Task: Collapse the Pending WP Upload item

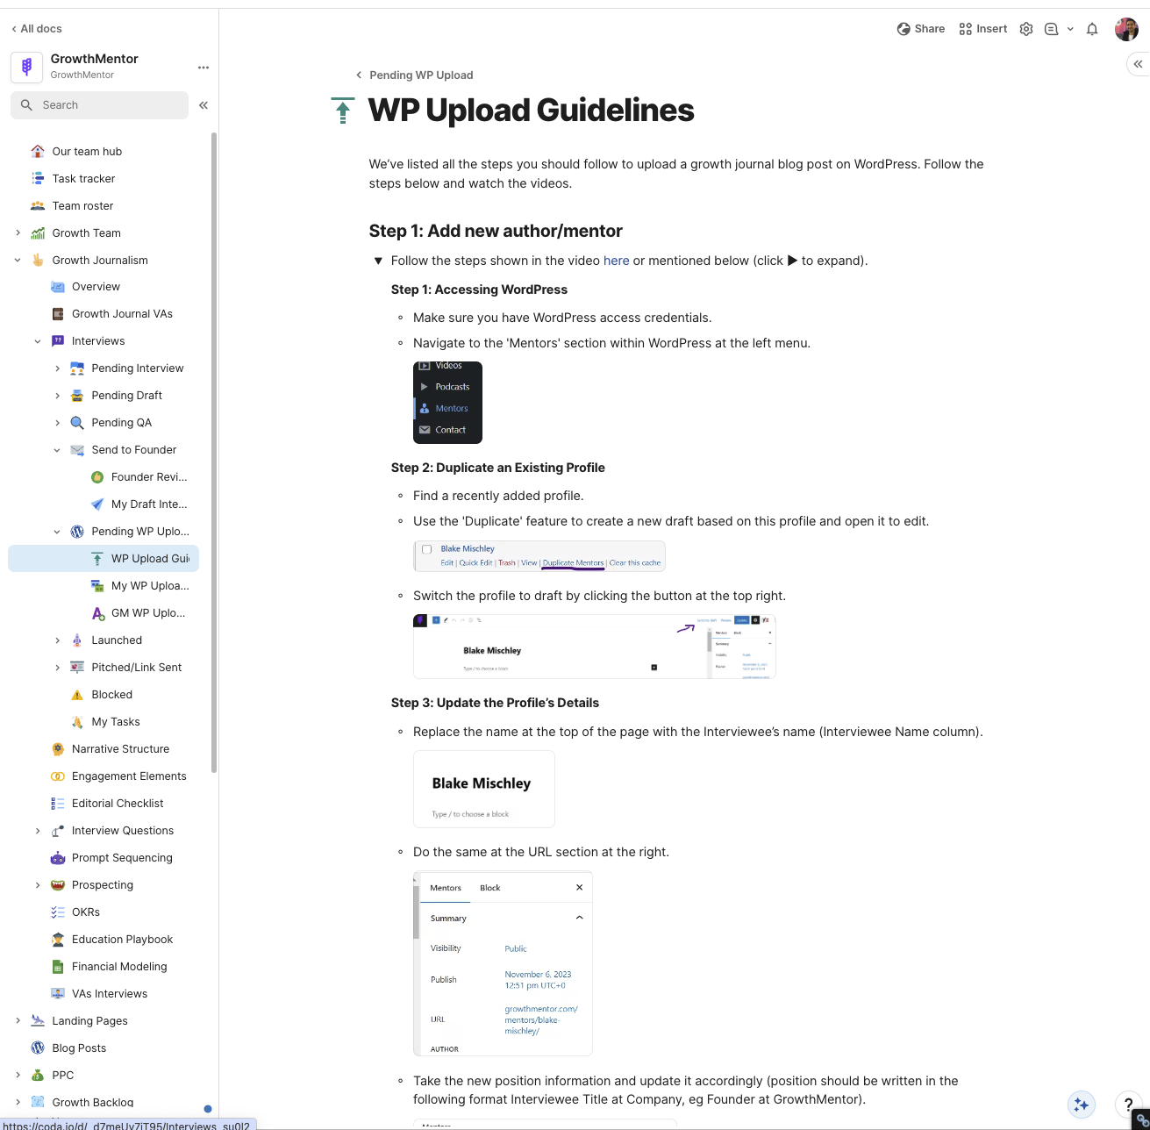Action: click(x=57, y=532)
